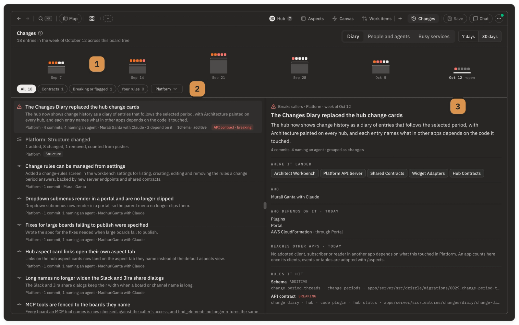519x325 pixels.
Task: Add a new tab with the plus icon
Action: (400, 18)
